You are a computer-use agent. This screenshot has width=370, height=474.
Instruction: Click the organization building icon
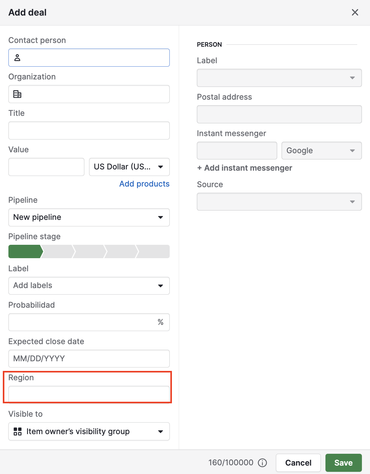(x=17, y=94)
